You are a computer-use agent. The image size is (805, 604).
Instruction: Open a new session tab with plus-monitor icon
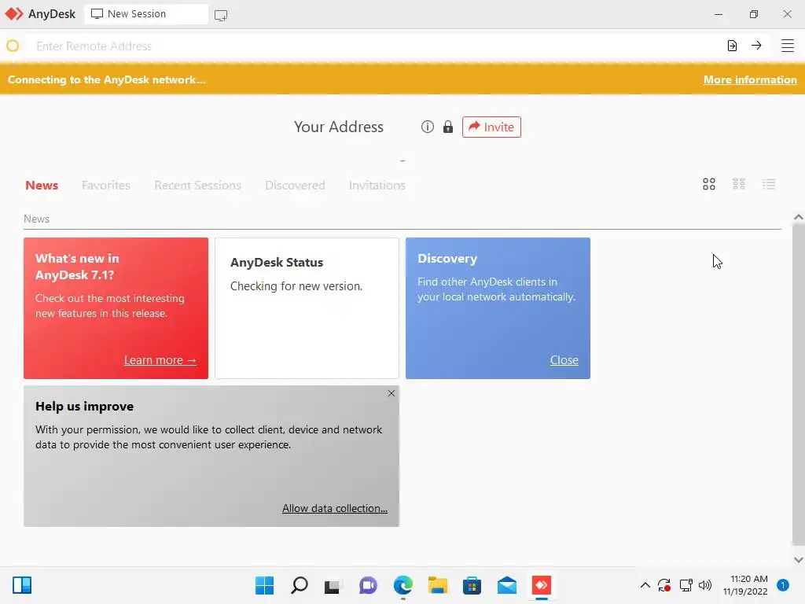pos(221,16)
